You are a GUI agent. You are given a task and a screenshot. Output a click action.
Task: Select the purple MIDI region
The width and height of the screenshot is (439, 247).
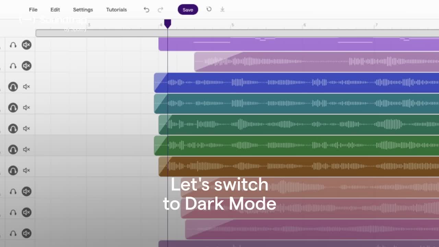(299, 44)
